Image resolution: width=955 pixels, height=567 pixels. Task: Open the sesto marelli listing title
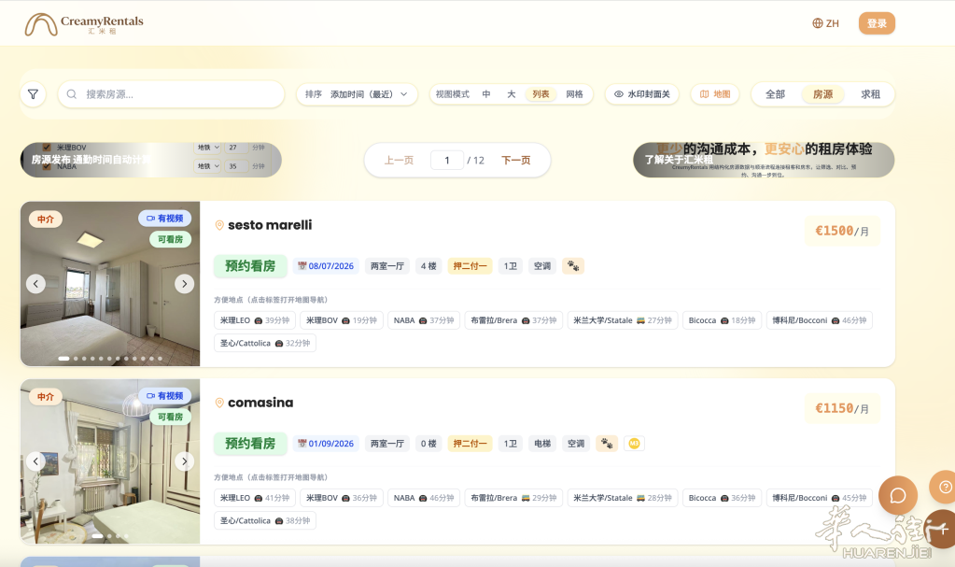[x=270, y=225]
